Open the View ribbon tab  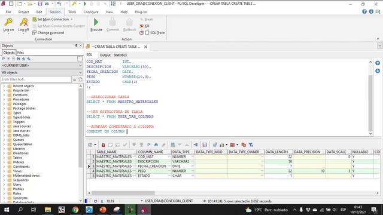(x=109, y=12)
